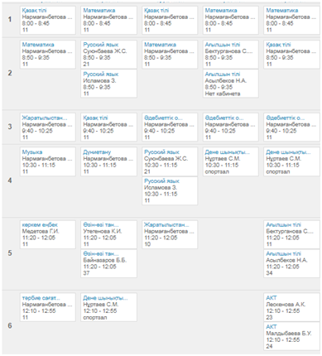Open Ағылшын тілі lesson marked Нет кабинета
This screenshot has height=356, width=322.
click(x=223, y=75)
